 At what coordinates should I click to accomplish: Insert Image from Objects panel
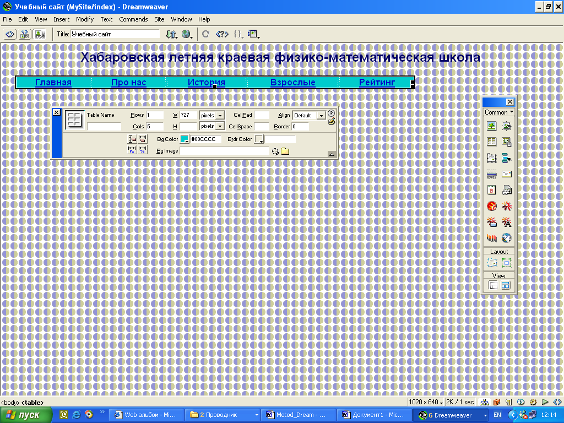(x=492, y=126)
